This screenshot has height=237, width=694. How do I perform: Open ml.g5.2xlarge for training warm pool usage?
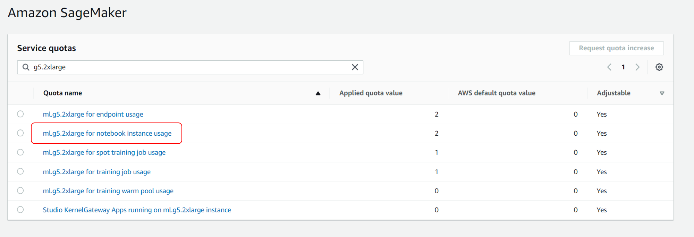pos(108,191)
